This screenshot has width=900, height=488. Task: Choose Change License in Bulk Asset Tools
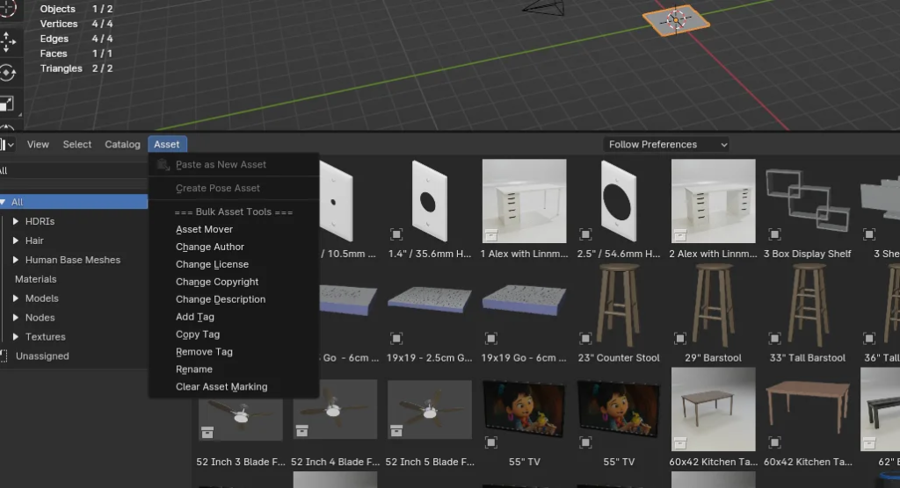(212, 264)
